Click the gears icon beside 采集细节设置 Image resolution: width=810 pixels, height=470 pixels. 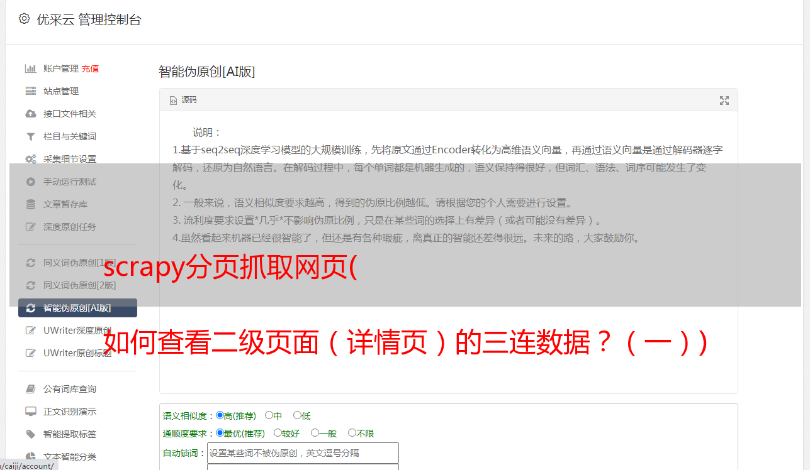pyautogui.click(x=30, y=159)
